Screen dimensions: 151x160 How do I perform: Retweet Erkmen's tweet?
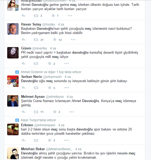tap(36, 140)
